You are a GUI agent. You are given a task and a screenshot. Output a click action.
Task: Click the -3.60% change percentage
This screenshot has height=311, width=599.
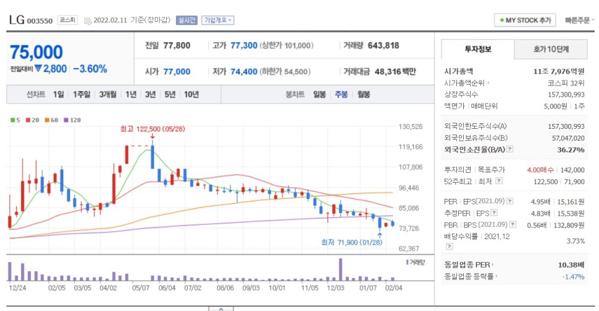click(90, 69)
